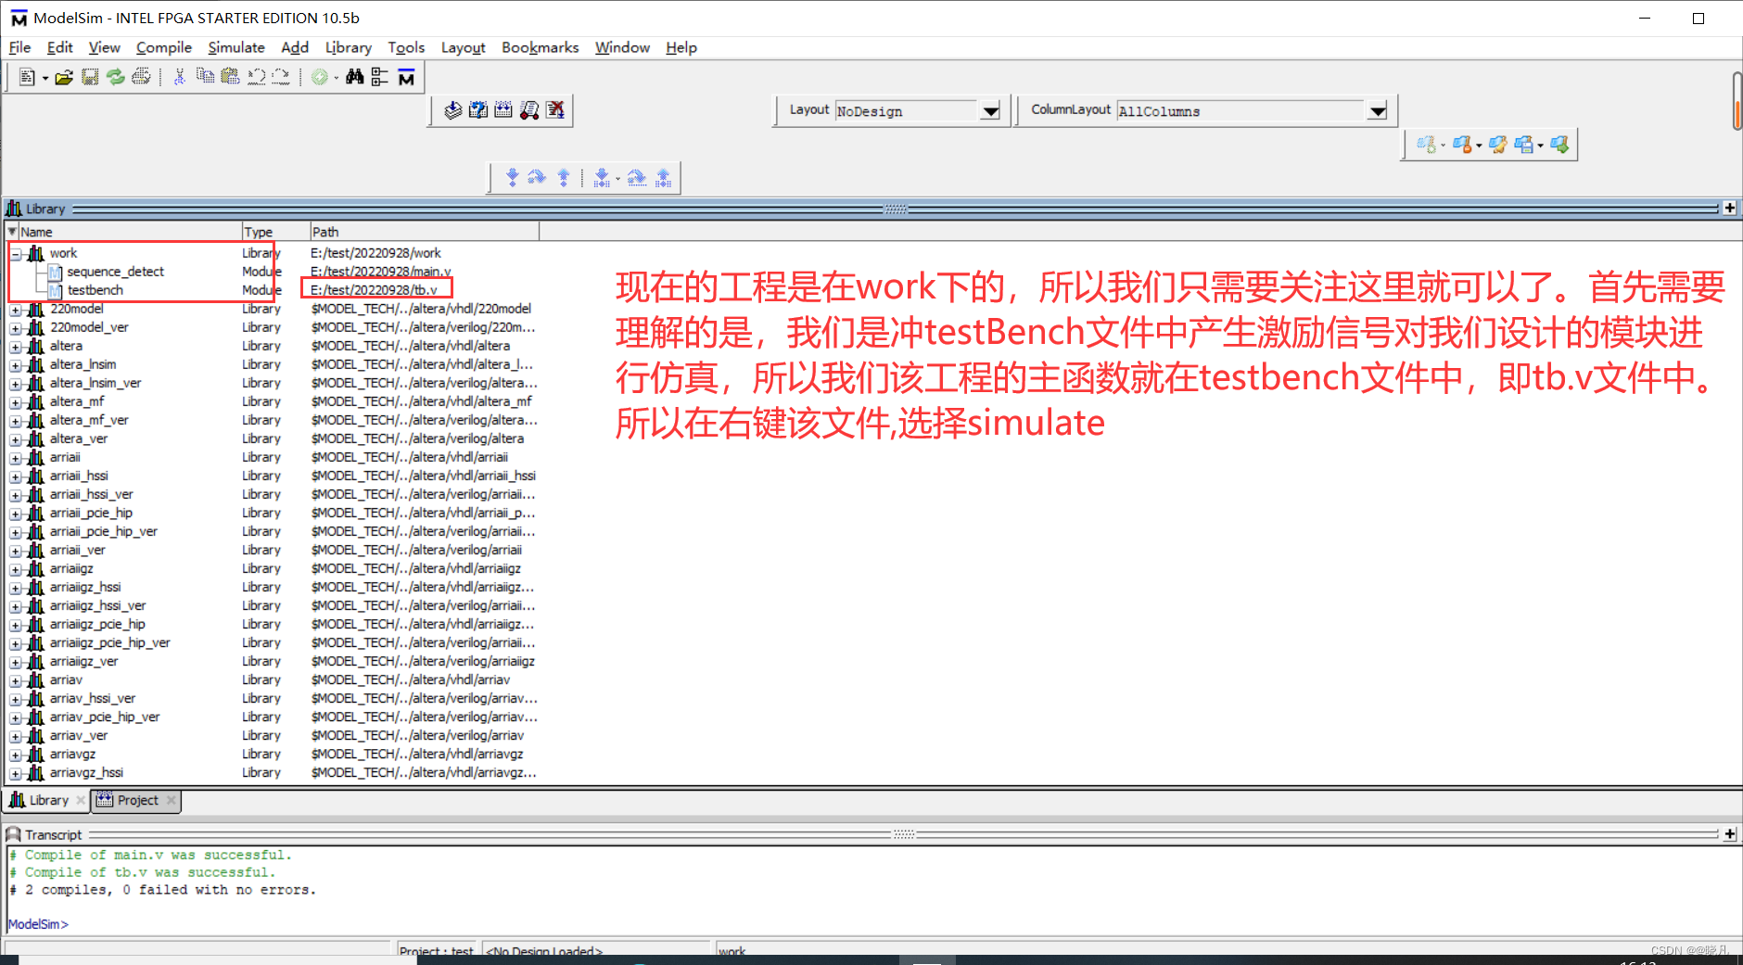The height and width of the screenshot is (965, 1743).
Task: Click the Save diskette toolbar icon
Action: coord(90,78)
